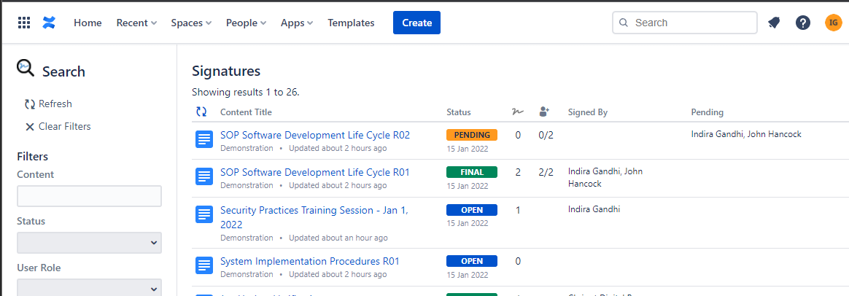Open SOP Software Development Life Cycle R02
Screen dimensions: 849x296
[314, 135]
